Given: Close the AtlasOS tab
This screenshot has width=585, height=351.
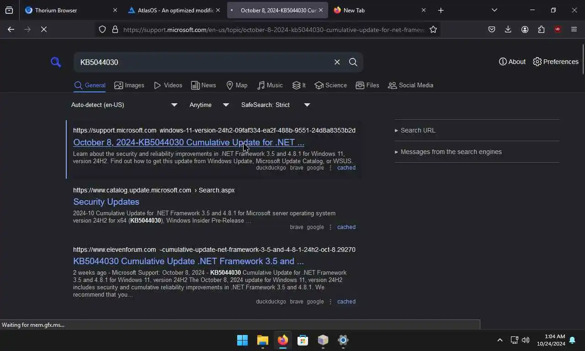Looking at the screenshot, I should click(x=218, y=10).
